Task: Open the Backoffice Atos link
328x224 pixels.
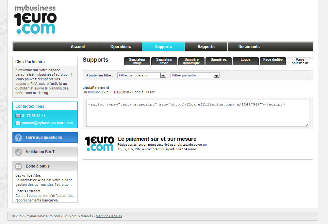Action: (x=28, y=175)
